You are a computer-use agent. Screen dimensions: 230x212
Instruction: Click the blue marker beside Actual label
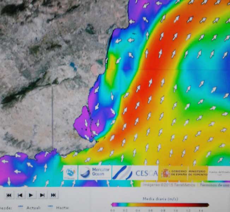click(x=21, y=207)
